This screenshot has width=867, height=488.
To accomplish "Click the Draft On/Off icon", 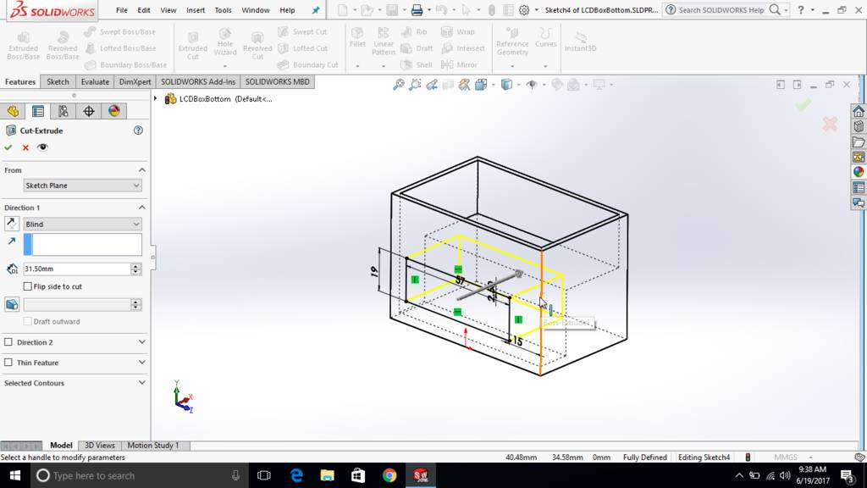I will (12, 304).
